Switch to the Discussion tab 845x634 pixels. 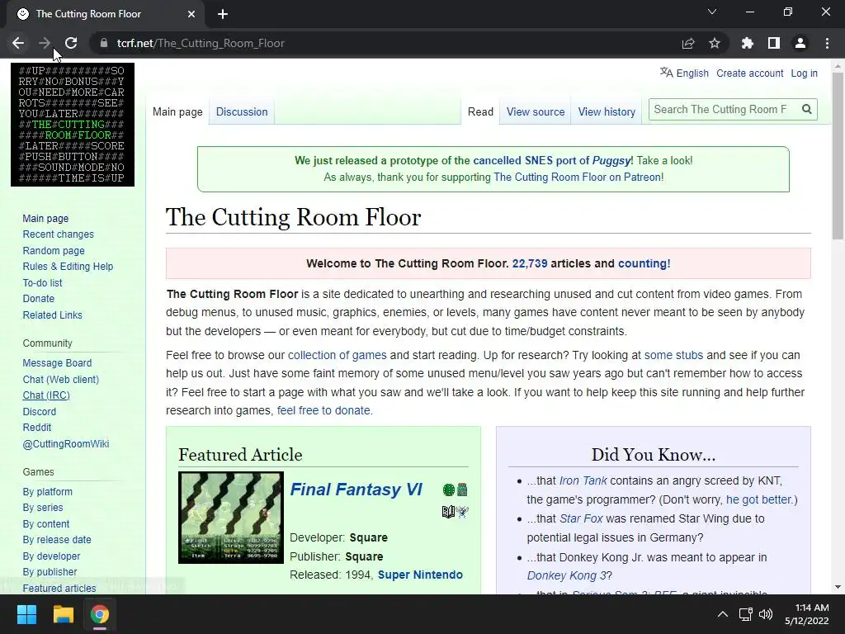pyautogui.click(x=242, y=111)
